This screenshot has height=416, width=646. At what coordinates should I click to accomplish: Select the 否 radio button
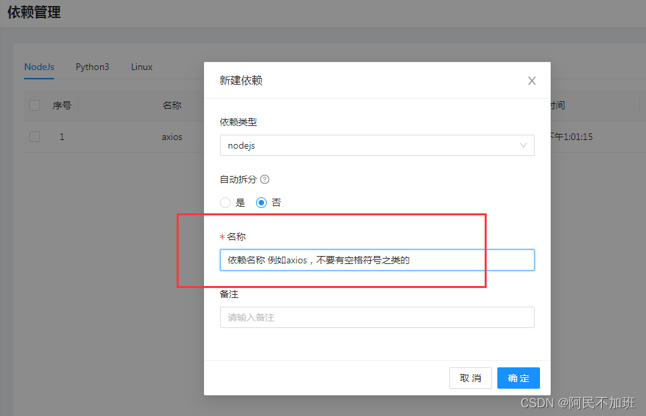[261, 203]
